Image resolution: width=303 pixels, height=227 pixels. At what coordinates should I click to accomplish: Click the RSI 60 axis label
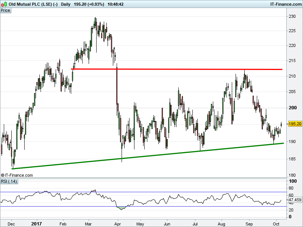click(x=291, y=195)
